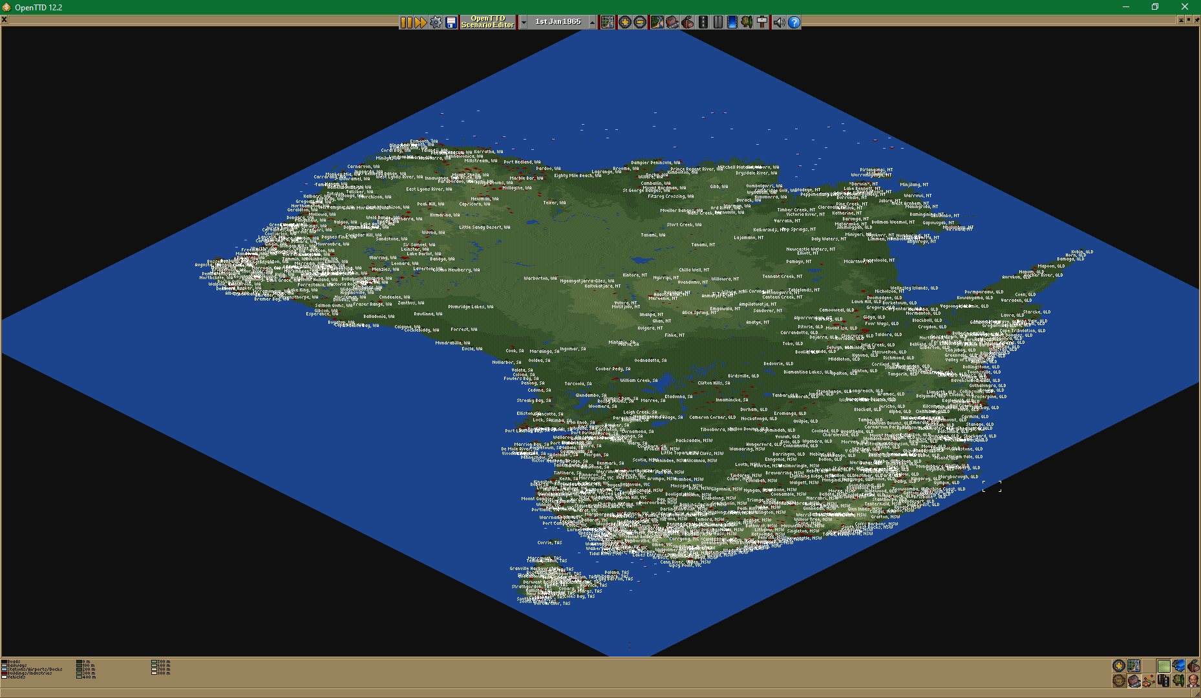The width and height of the screenshot is (1201, 698).
Task: Toggle town names on the smallmap
Action: coord(1134,681)
